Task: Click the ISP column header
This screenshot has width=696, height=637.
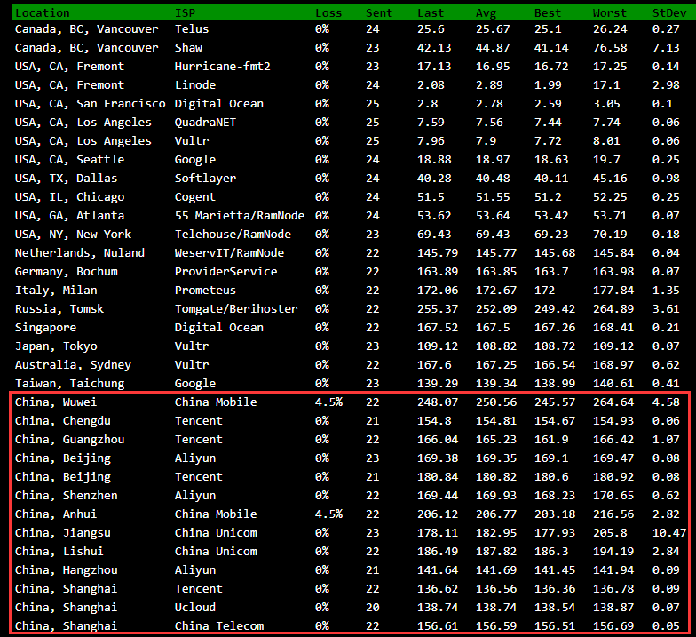Action: pos(185,12)
